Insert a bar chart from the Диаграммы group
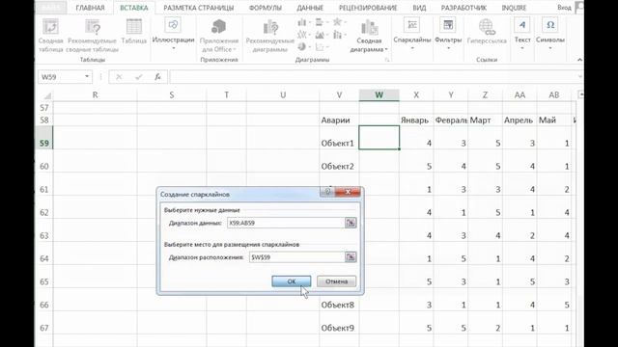Viewport: 618px width, 347px height. (322, 22)
